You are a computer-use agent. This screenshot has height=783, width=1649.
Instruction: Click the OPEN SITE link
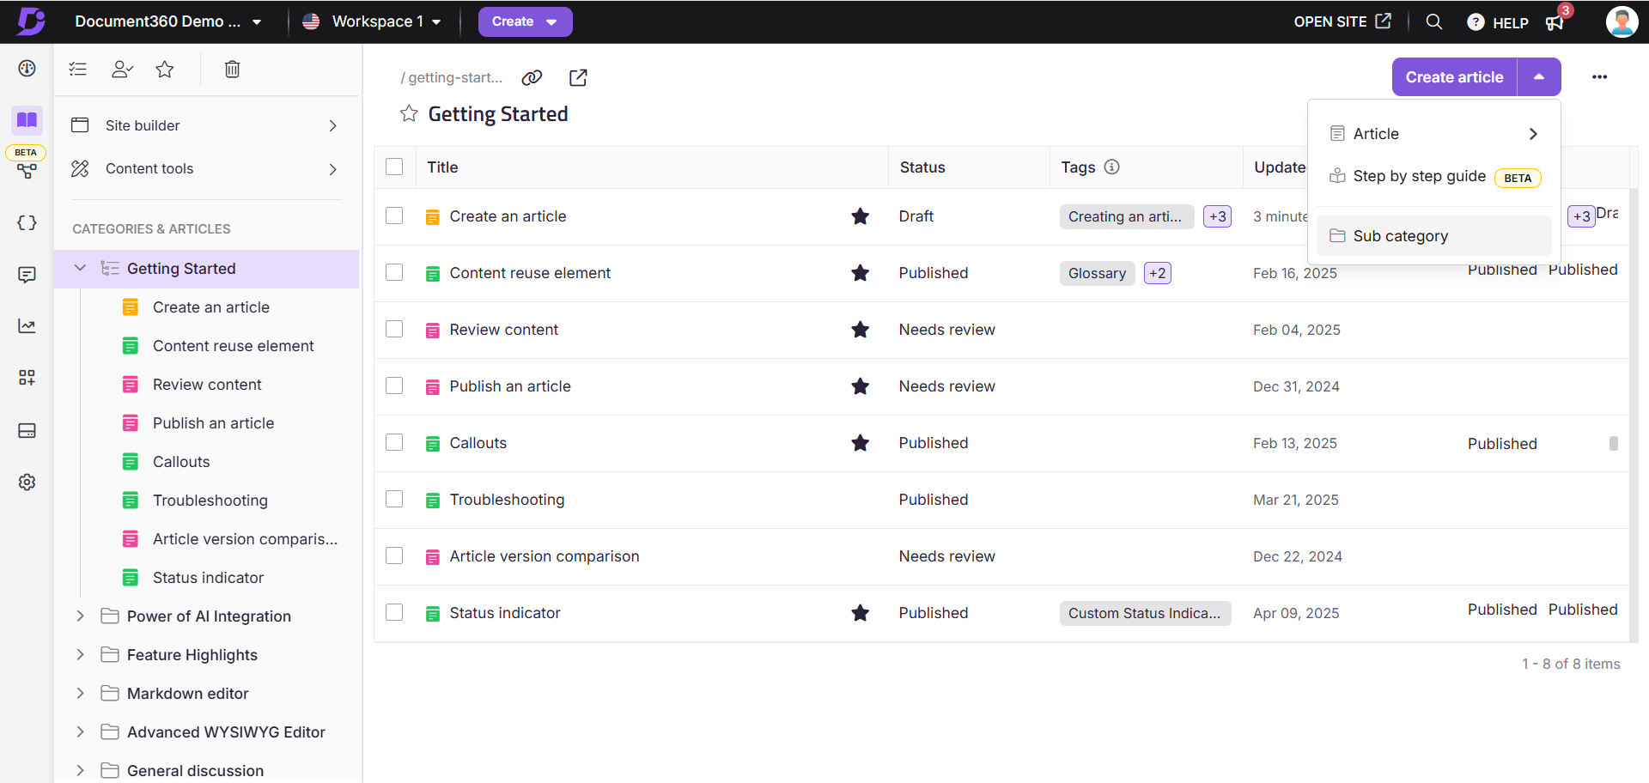tap(1342, 21)
